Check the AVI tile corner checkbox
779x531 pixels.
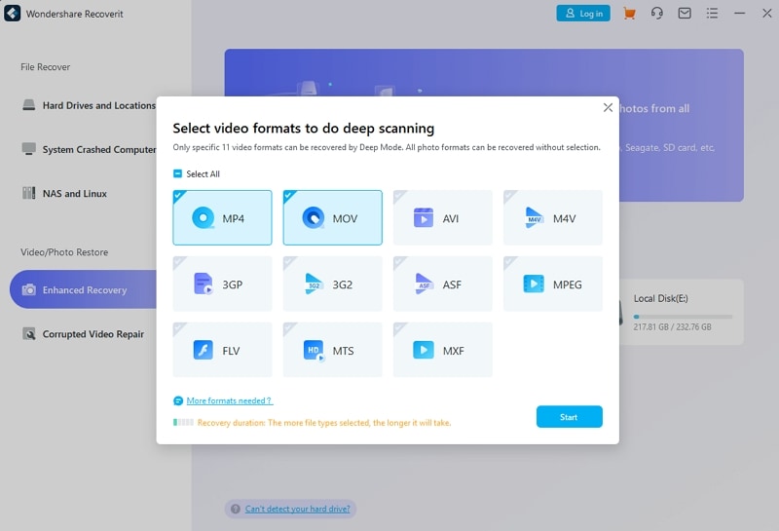[x=399, y=196]
